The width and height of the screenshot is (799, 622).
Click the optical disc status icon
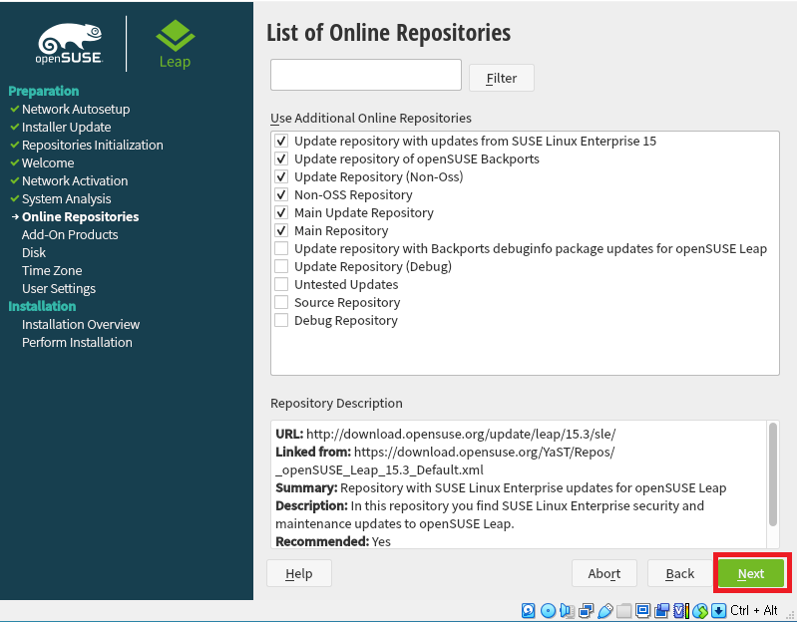click(x=548, y=610)
